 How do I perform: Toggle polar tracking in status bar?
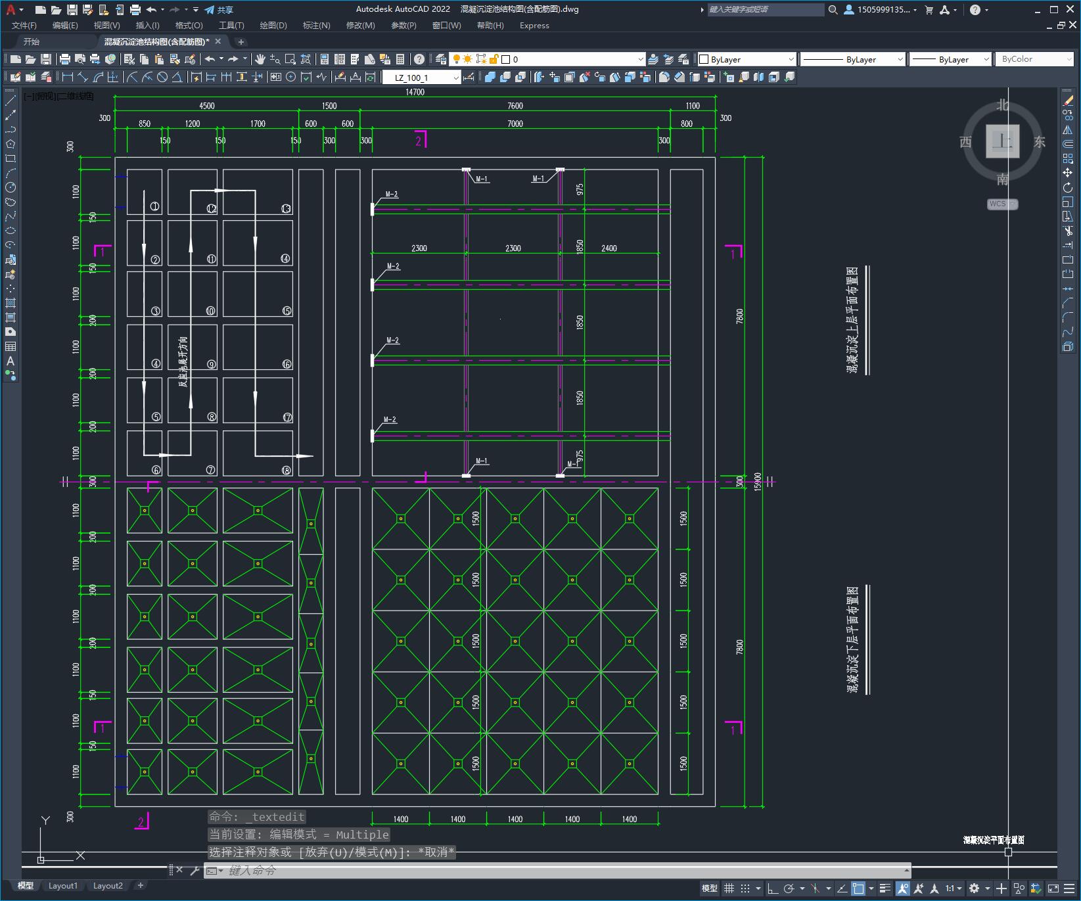point(789,889)
